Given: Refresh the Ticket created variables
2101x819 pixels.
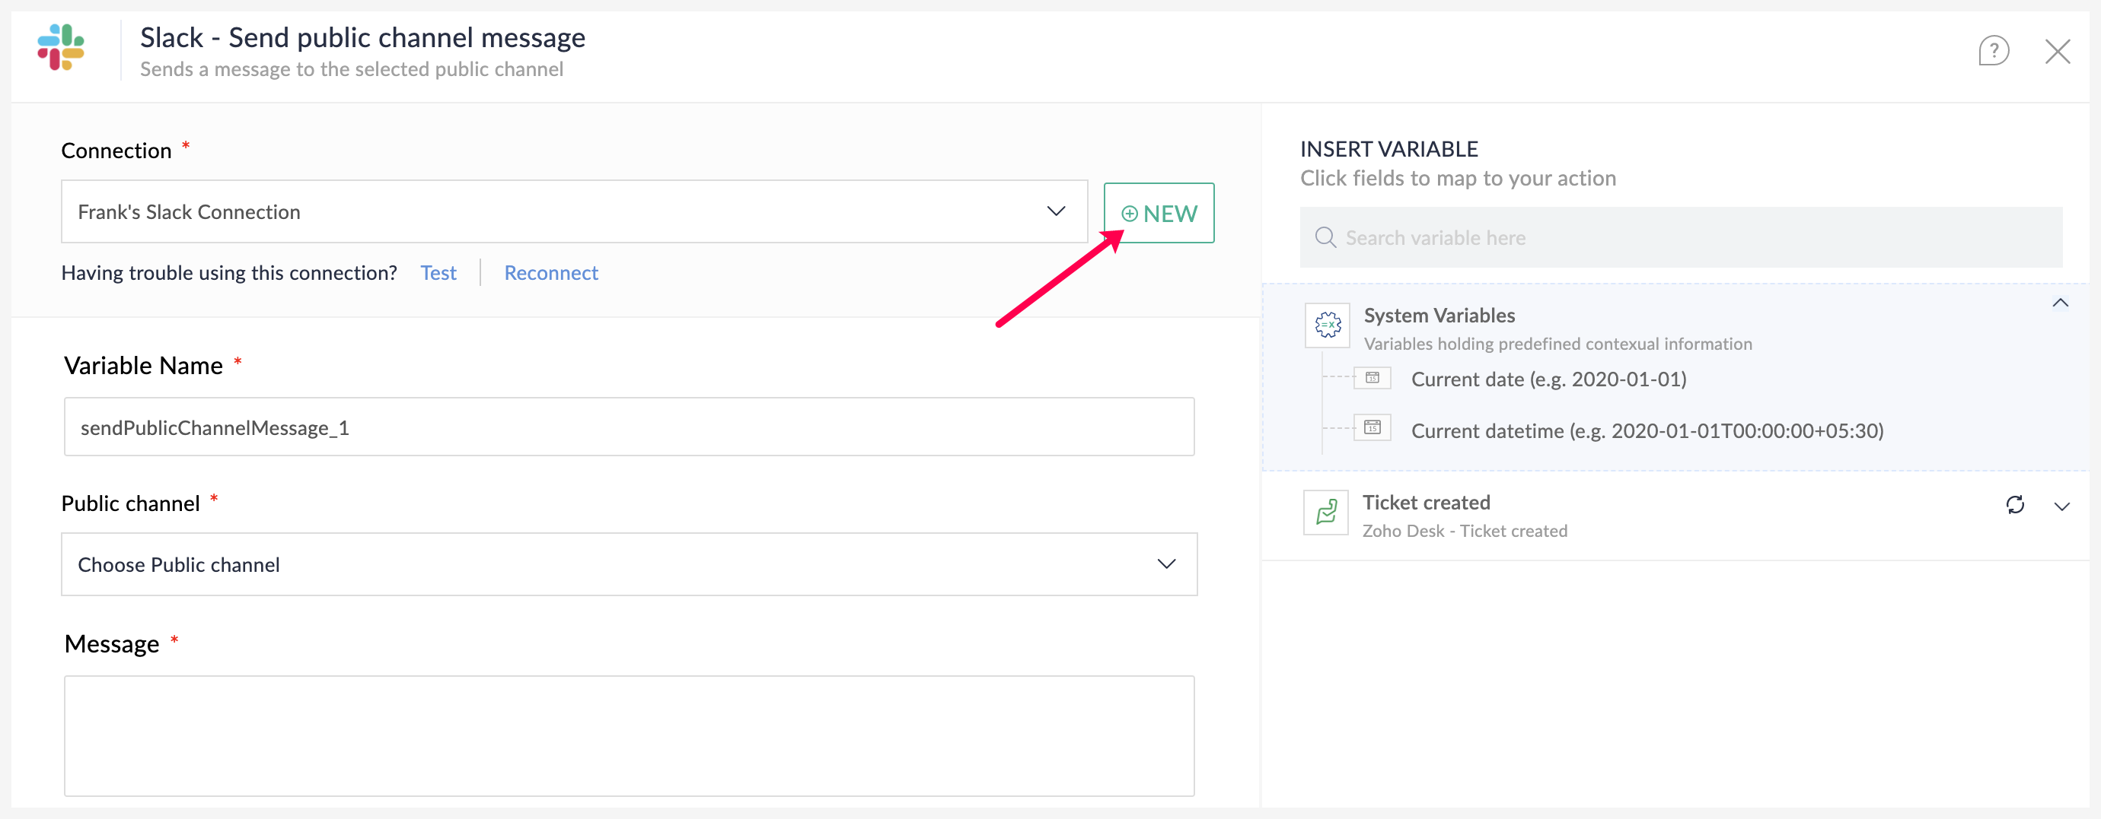Looking at the screenshot, I should pyautogui.click(x=2014, y=505).
